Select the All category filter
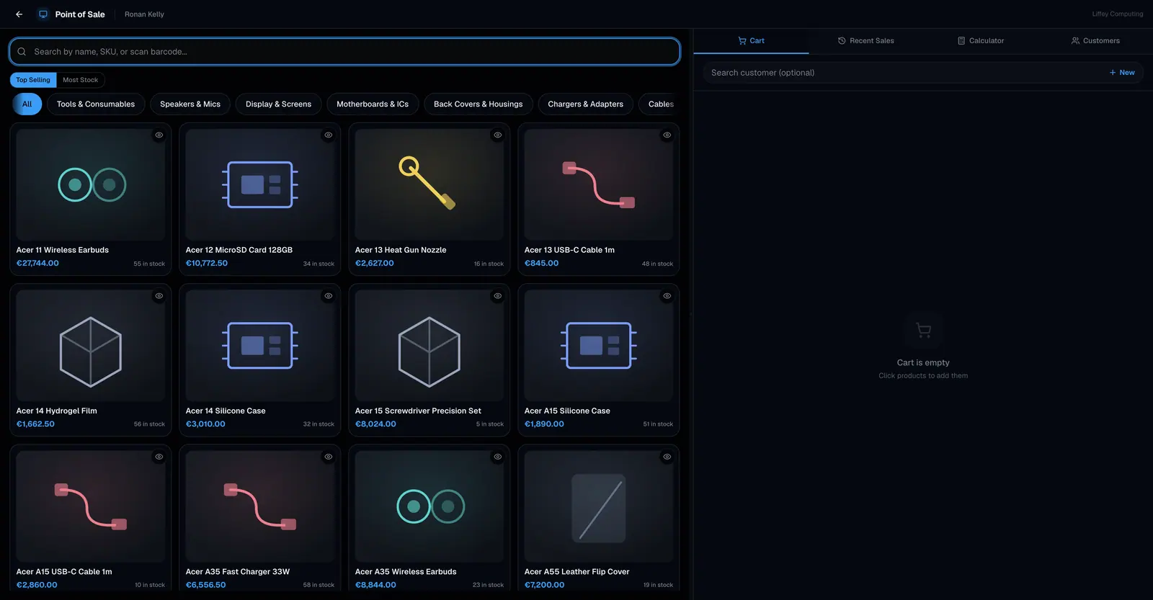 click(27, 104)
